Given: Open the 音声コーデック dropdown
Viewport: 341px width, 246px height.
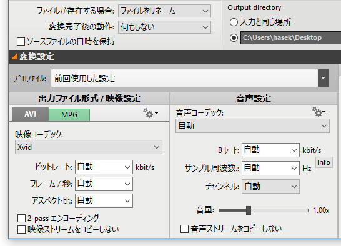Looking at the screenshot, I should coord(252,126).
